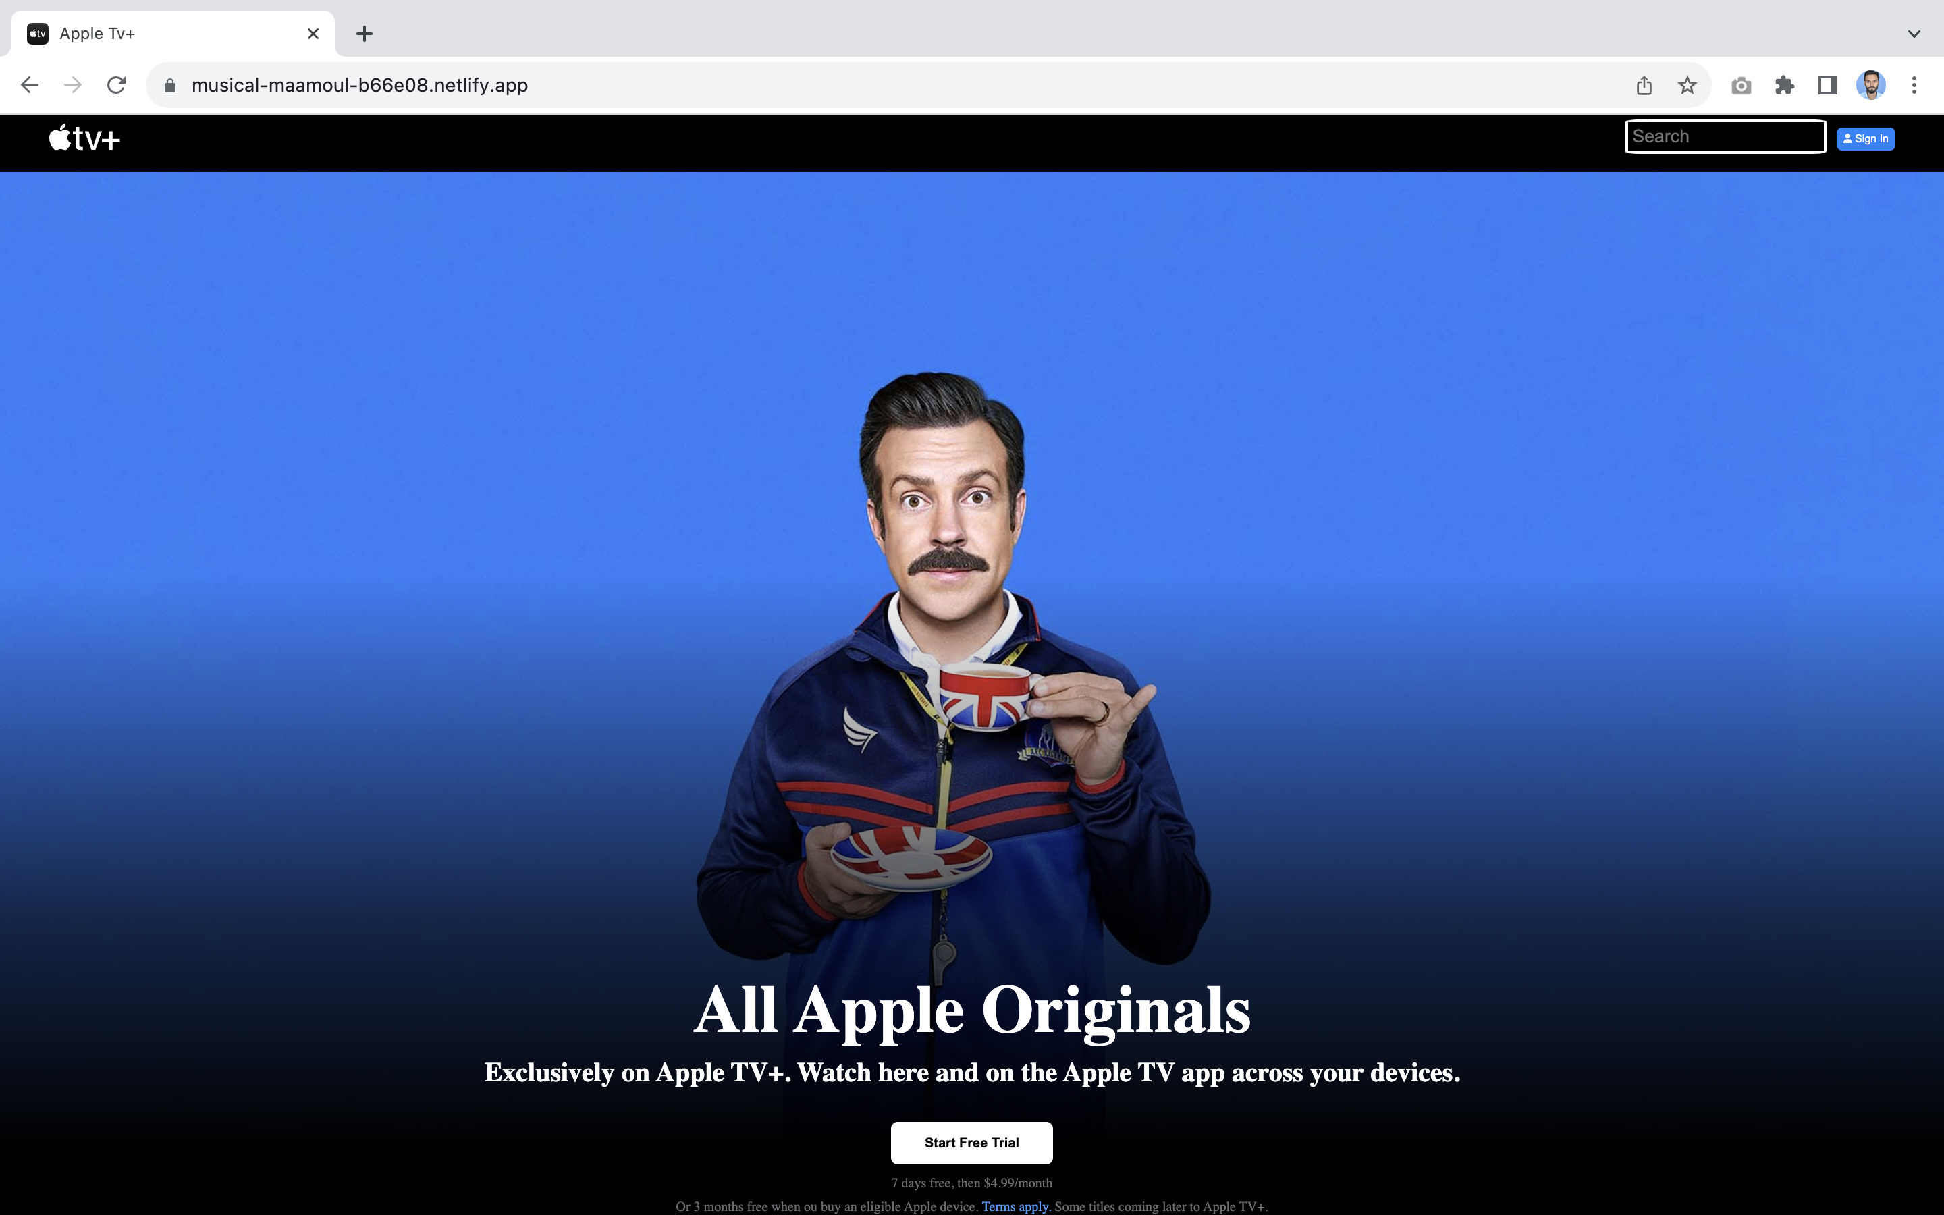1944x1215 pixels.
Task: Open the camera screenshot extension
Action: (x=1741, y=85)
